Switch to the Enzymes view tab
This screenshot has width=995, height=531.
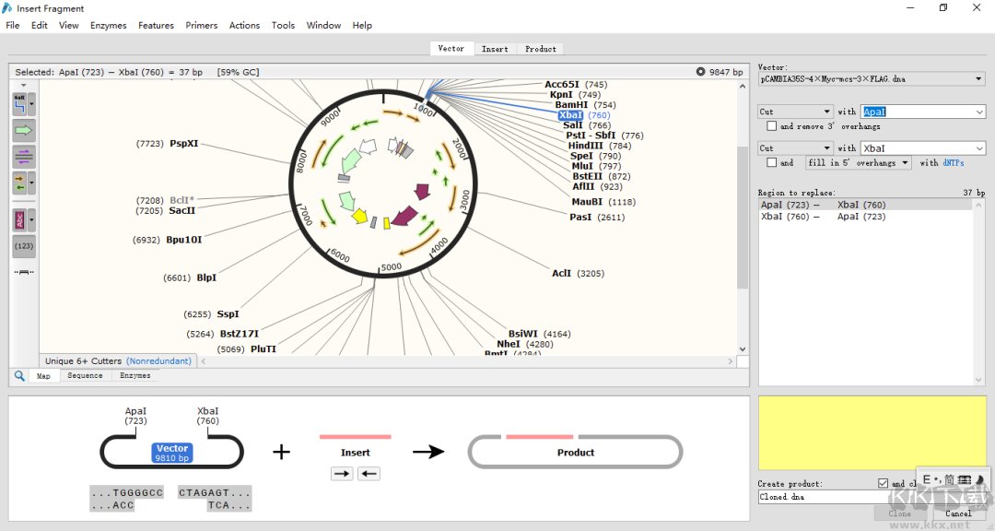tap(135, 375)
